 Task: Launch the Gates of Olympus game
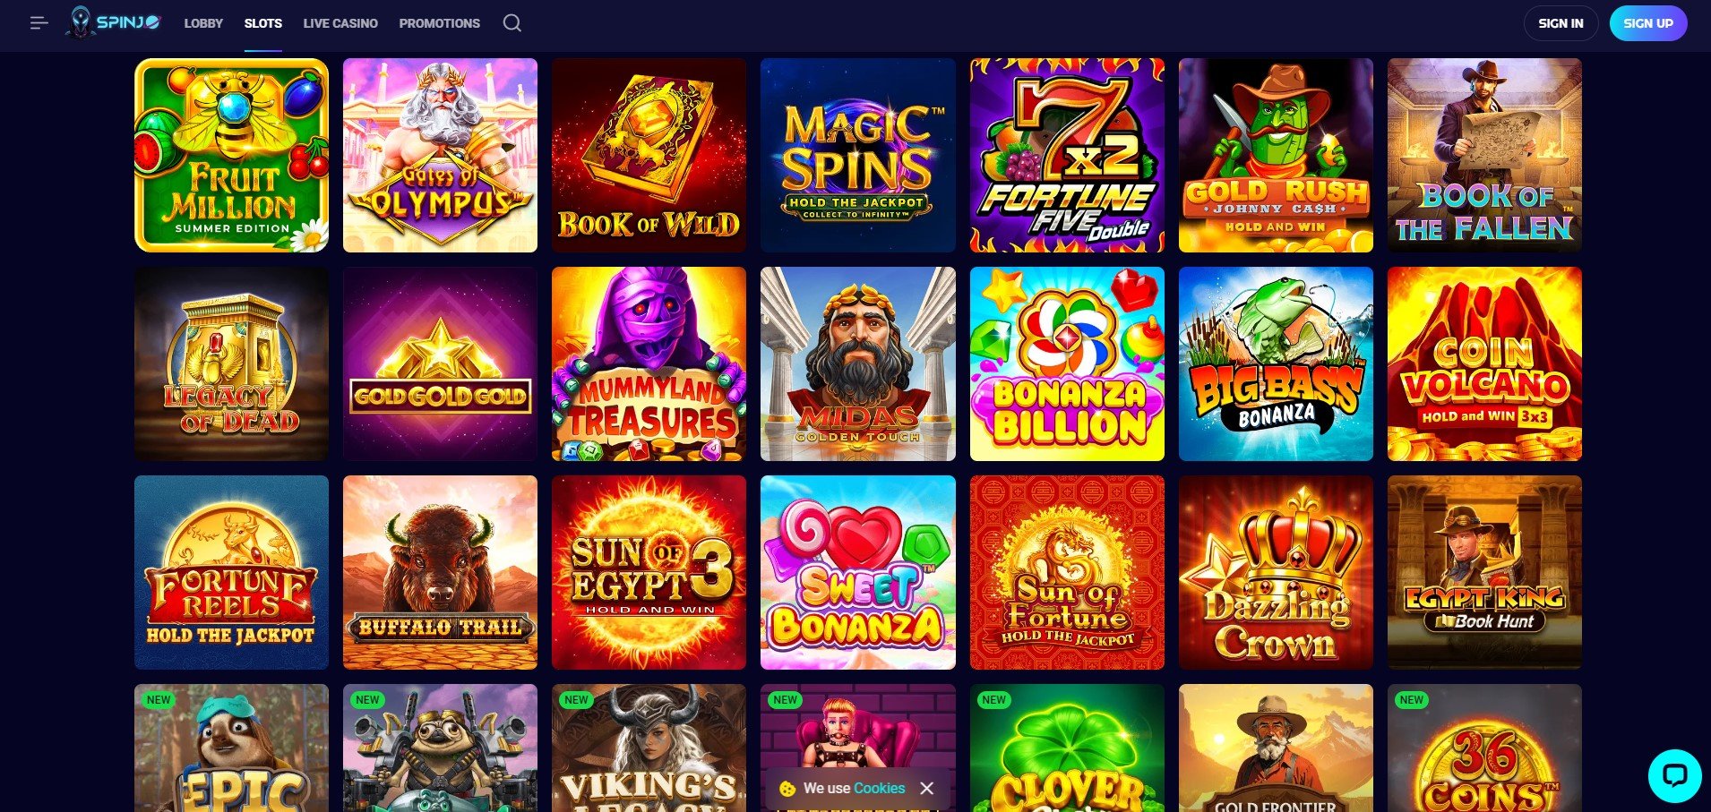(440, 156)
